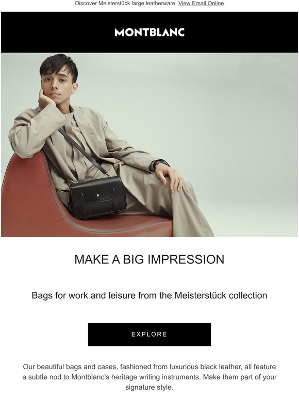Open the hero photo of seated model

tap(149, 145)
